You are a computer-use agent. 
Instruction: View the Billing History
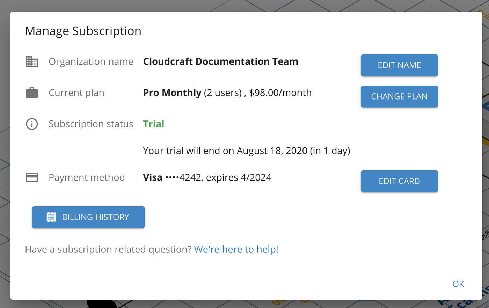(x=88, y=217)
